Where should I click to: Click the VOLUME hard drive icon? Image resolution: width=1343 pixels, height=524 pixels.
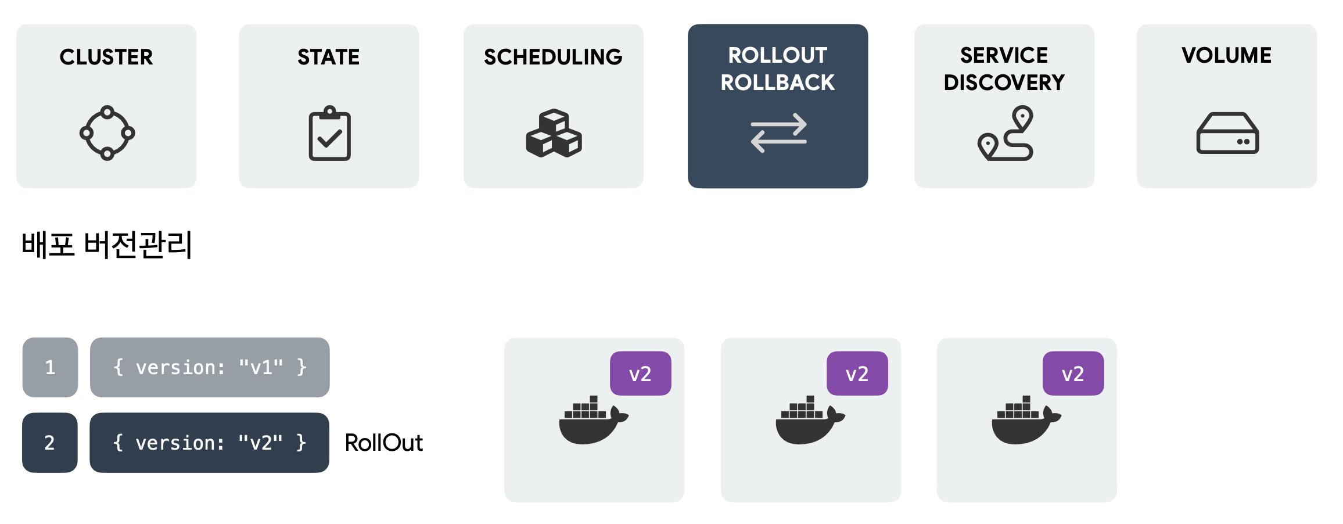tap(1227, 133)
